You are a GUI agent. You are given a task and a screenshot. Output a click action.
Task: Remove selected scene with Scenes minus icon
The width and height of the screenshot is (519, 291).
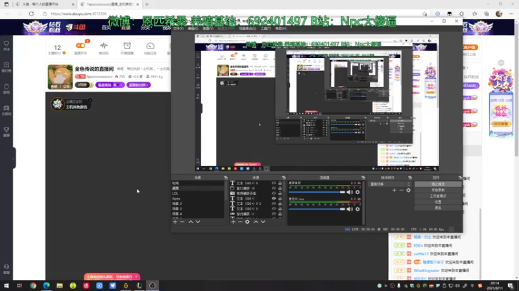tap(182, 222)
